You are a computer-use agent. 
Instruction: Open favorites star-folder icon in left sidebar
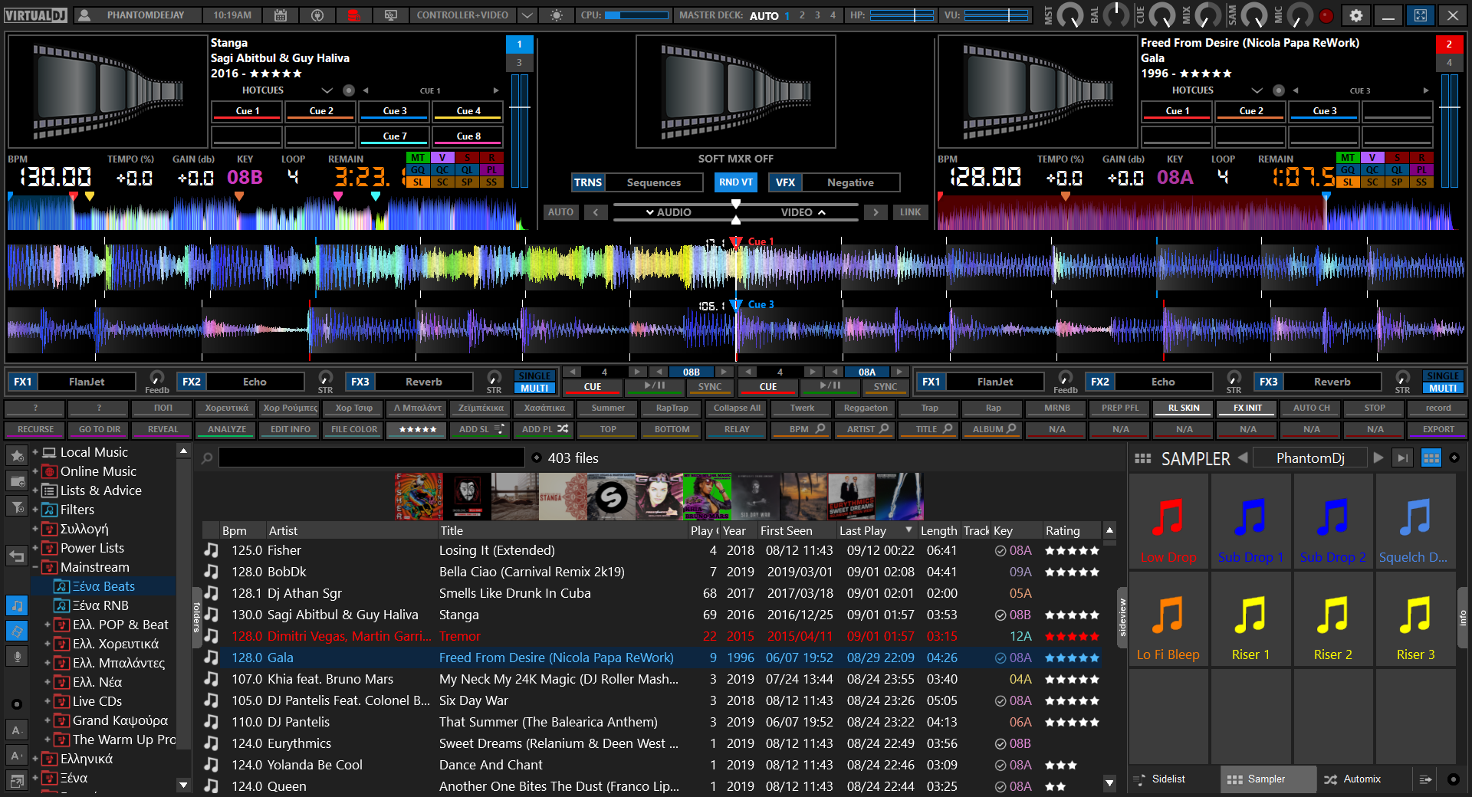click(x=17, y=455)
